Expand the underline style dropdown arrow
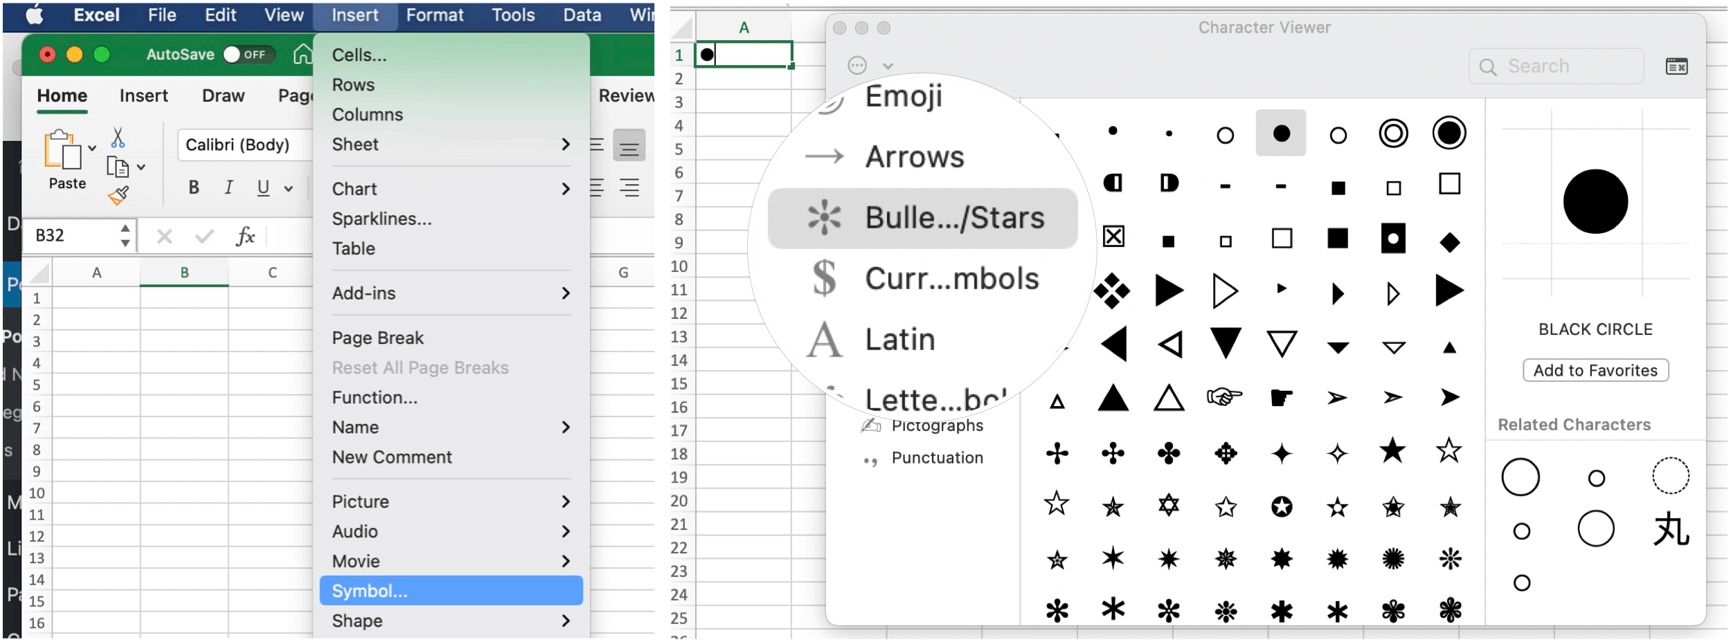Screen dimensions: 1731x642 [289, 188]
